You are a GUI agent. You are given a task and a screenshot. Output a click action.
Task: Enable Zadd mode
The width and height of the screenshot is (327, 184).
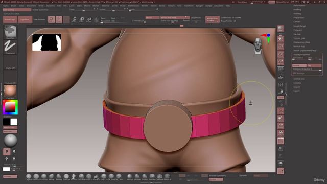[x=103, y=18]
